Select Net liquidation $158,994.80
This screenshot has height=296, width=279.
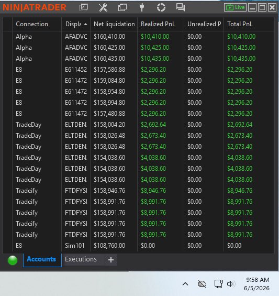point(109,103)
